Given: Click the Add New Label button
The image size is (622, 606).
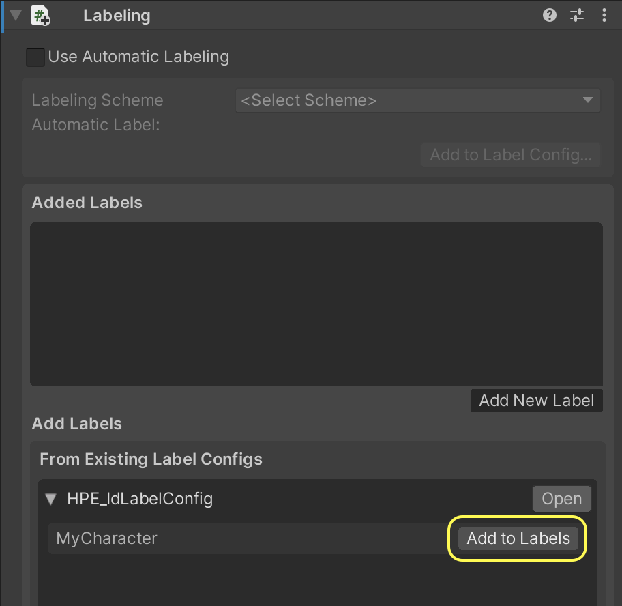Looking at the screenshot, I should 537,401.
